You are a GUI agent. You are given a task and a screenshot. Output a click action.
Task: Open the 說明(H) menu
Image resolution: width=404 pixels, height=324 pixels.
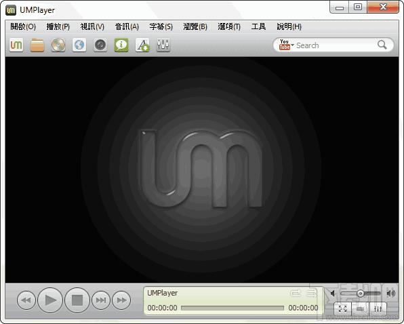[x=289, y=26]
